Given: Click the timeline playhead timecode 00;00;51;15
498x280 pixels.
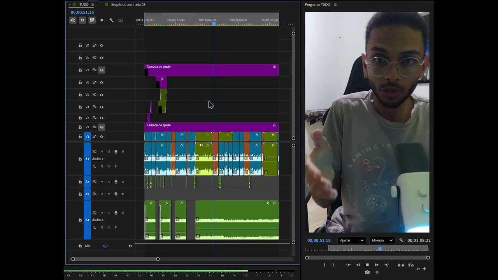Looking at the screenshot, I should point(82,12).
